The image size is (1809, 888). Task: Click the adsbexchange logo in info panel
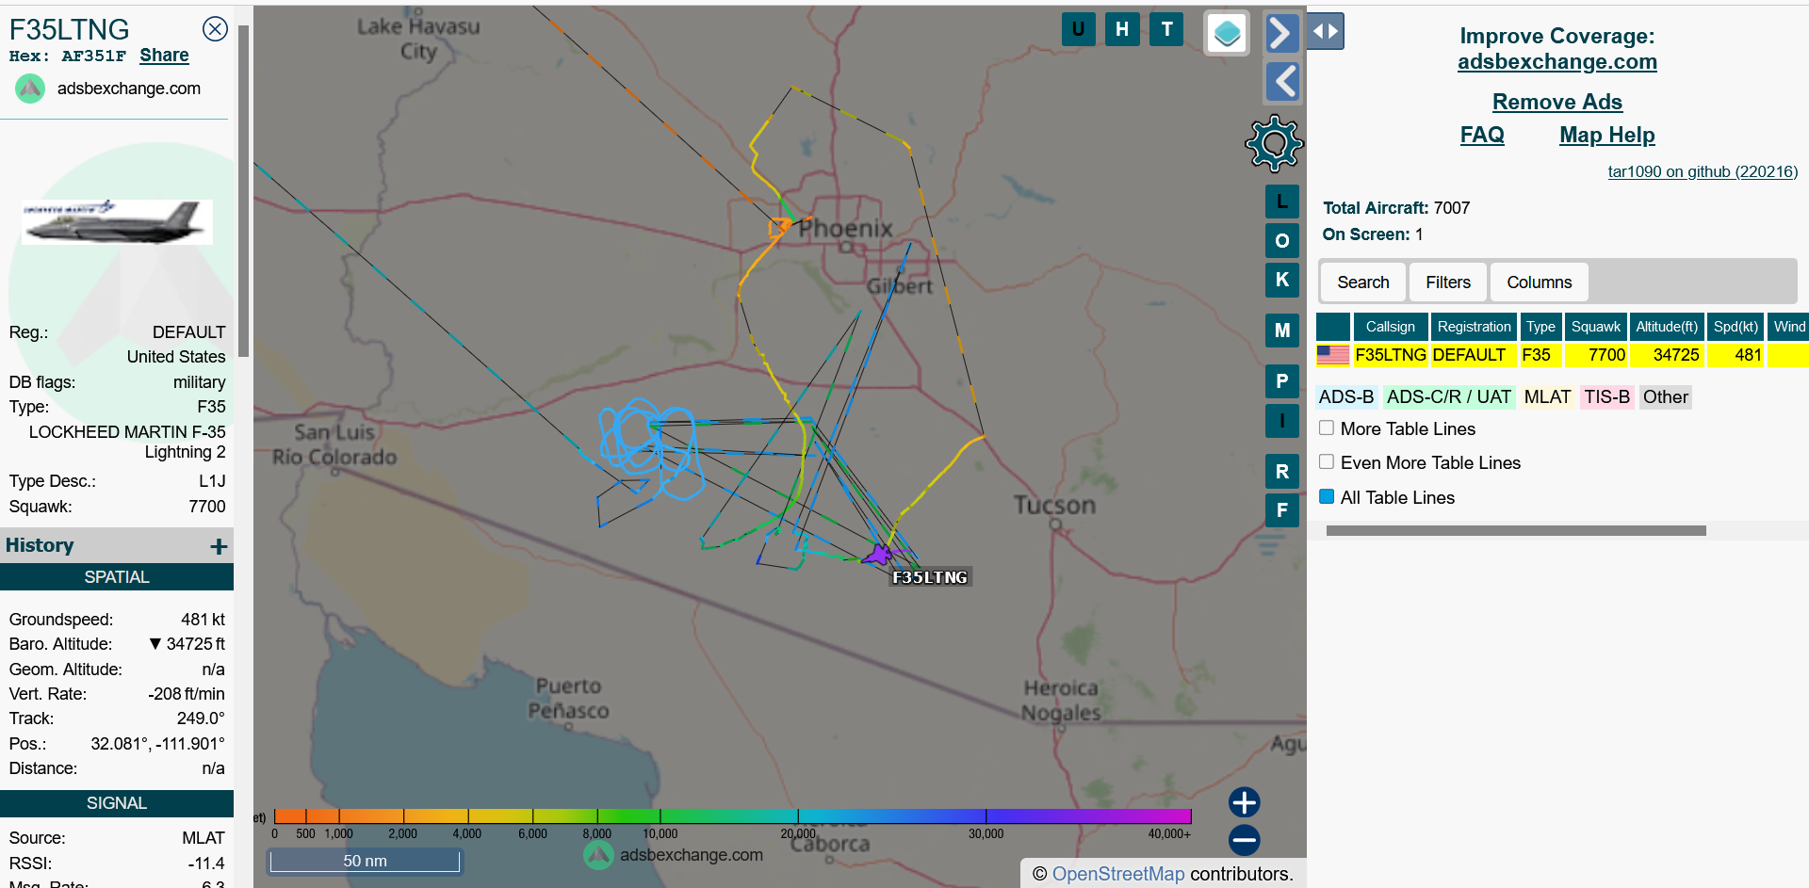[x=30, y=89]
